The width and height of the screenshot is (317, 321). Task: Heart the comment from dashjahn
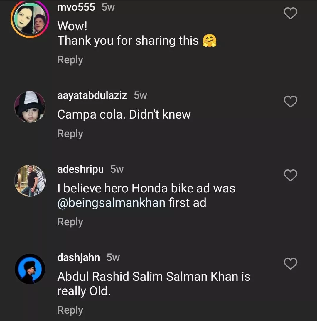coord(291,264)
